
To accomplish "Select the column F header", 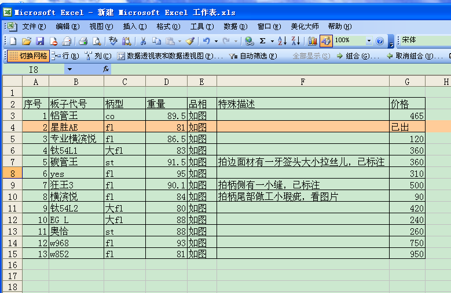I will [303, 82].
